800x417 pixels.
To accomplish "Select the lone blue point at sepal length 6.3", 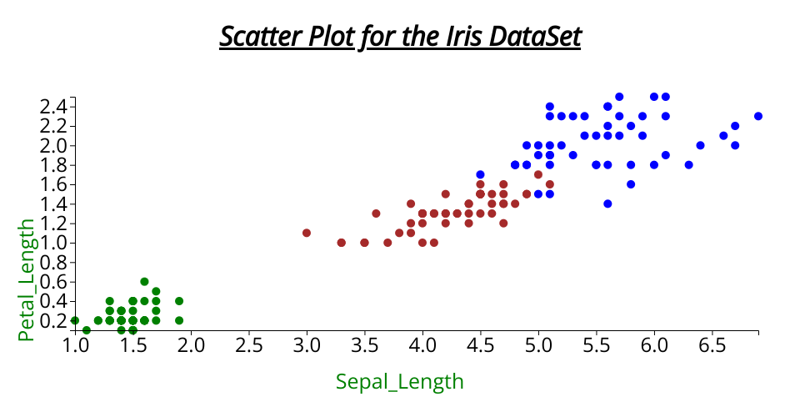I will (x=688, y=165).
